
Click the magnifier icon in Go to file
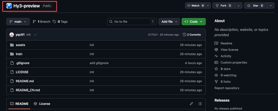tap(111, 22)
